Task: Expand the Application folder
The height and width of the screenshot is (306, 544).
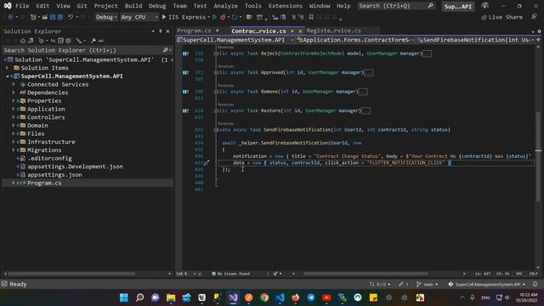Action: [14, 109]
